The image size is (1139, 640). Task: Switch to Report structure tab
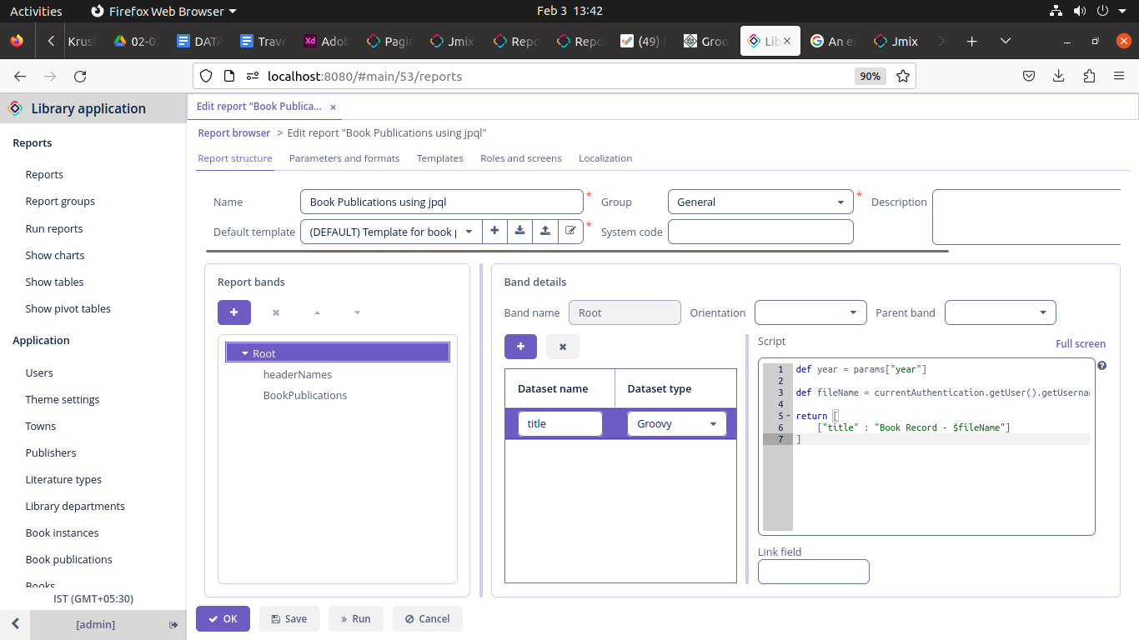click(x=235, y=158)
